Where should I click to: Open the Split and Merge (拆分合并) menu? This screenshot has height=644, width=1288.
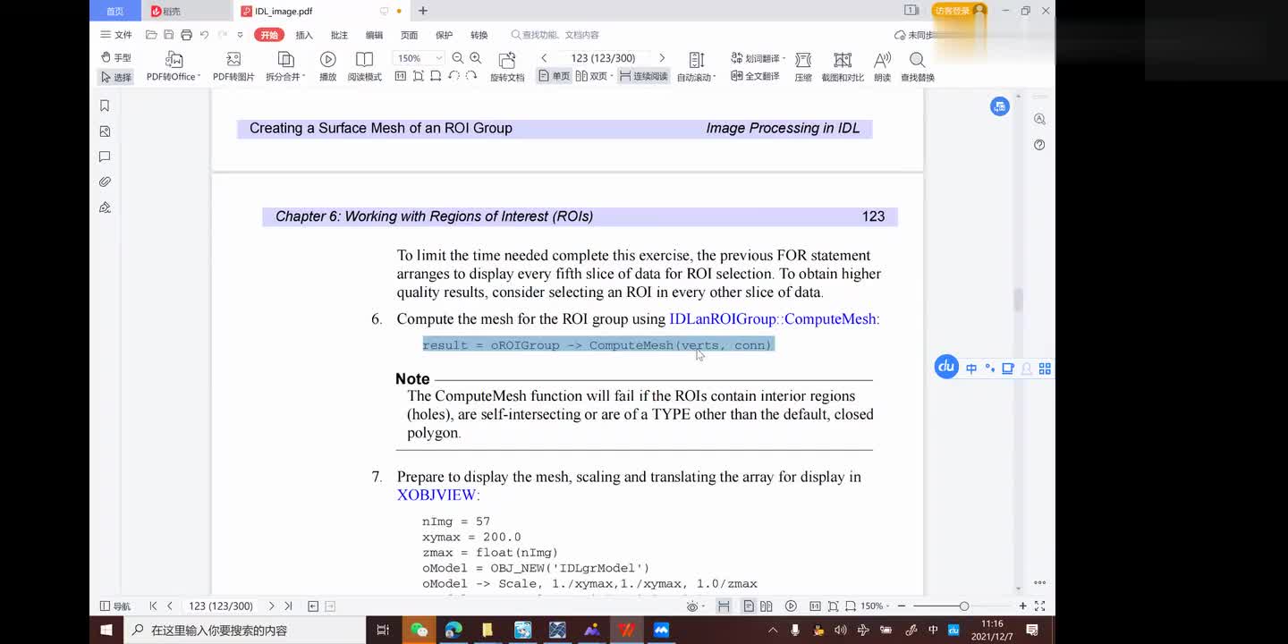tap(285, 67)
